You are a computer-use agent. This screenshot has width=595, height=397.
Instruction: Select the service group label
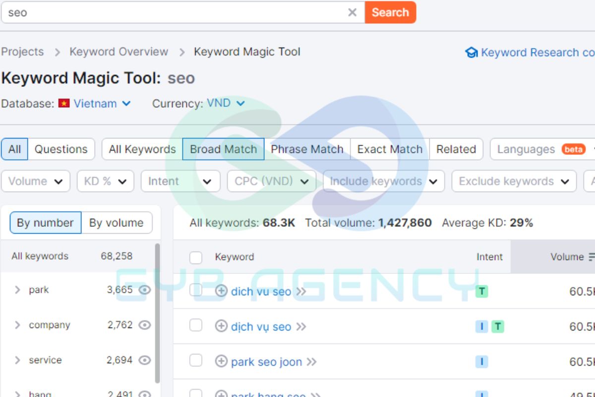click(x=45, y=360)
